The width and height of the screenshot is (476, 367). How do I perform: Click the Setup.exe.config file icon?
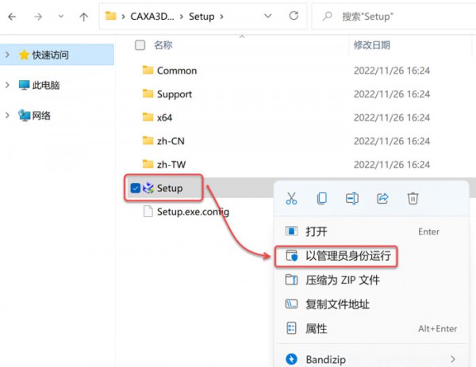(x=148, y=212)
